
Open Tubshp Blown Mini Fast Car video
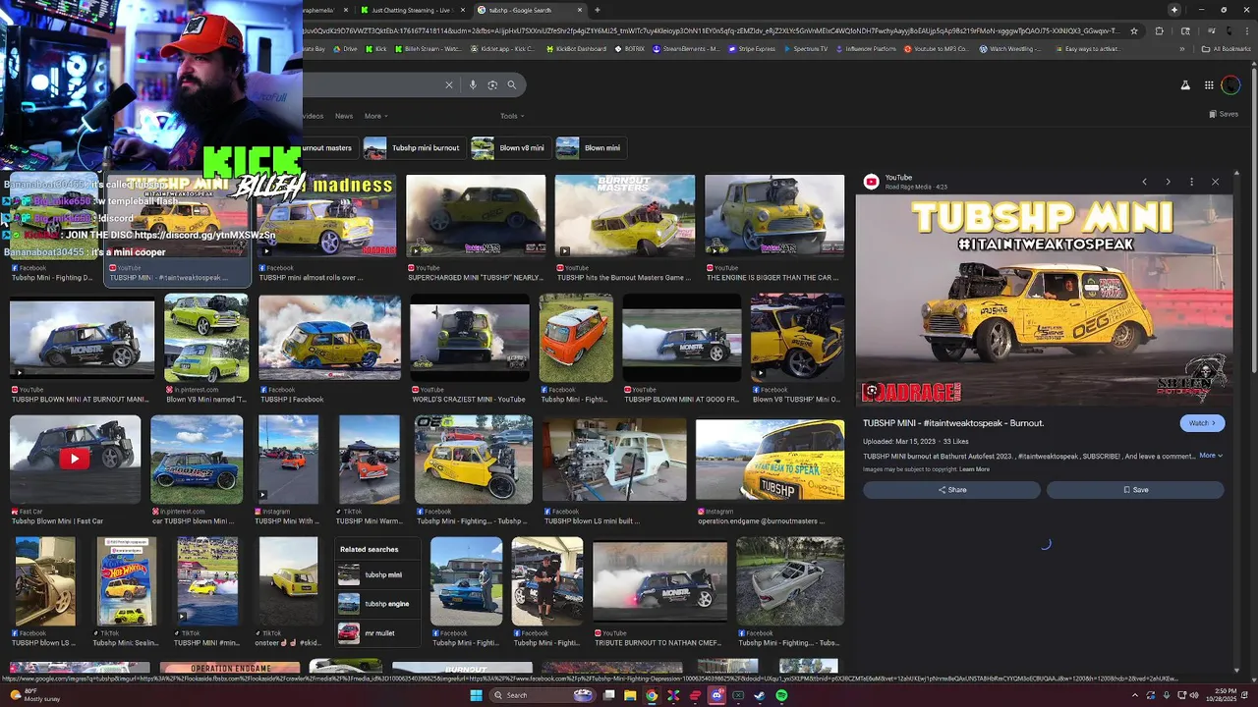[75, 459]
